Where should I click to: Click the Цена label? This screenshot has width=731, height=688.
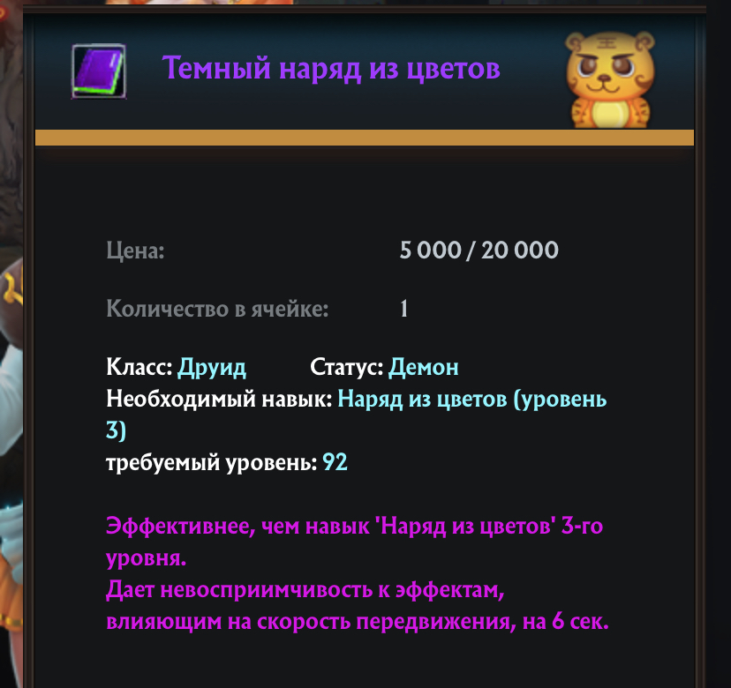point(135,251)
